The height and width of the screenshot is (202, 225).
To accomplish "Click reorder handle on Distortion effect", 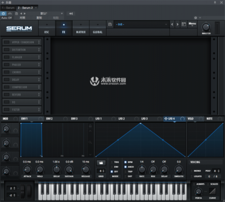I will coord(39,49).
